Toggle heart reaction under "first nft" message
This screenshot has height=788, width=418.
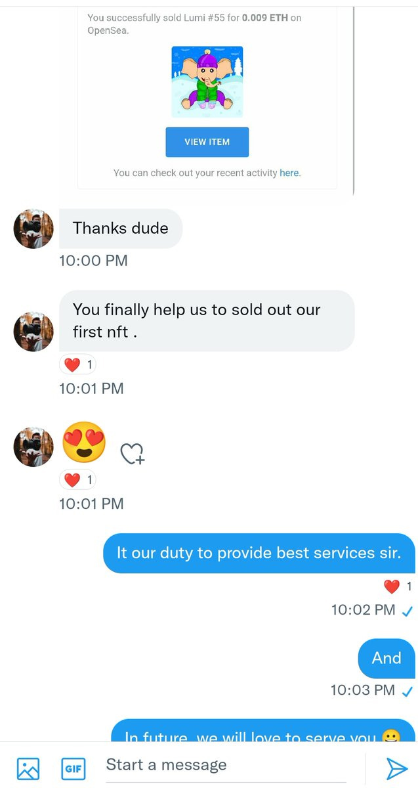point(78,364)
